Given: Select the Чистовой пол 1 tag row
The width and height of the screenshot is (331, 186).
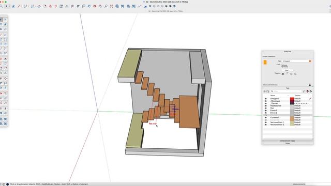Looking at the screenshot, I should tap(288, 122).
